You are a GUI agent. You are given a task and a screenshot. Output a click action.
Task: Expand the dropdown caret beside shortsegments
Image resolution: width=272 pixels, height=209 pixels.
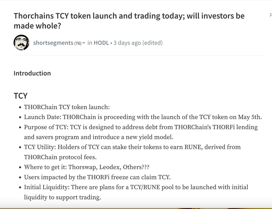(84, 43)
